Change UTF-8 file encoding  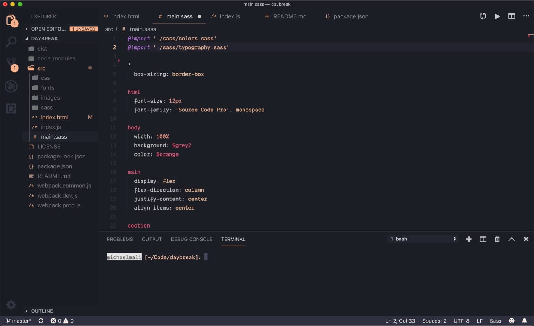(462, 321)
